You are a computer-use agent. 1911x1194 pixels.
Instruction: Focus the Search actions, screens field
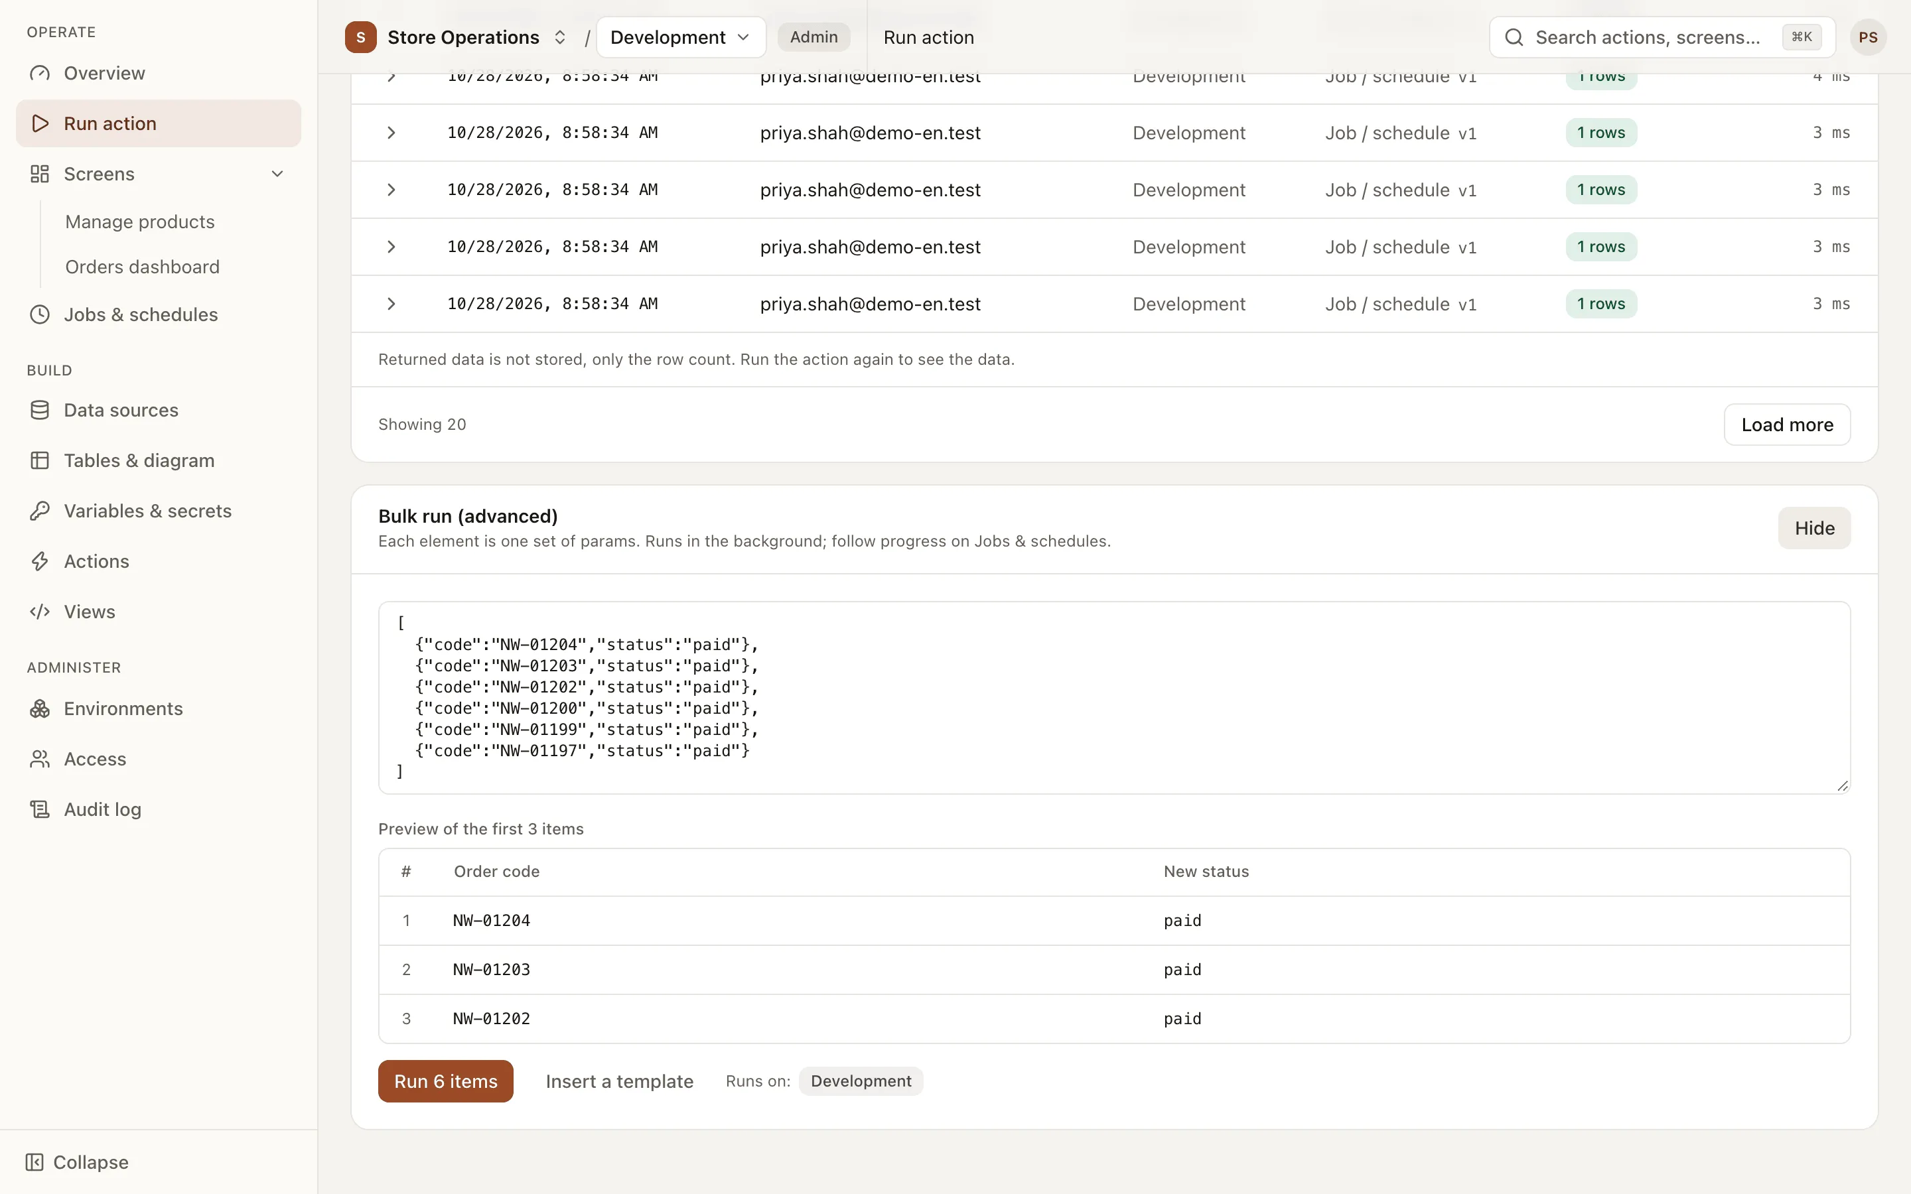pos(1662,37)
